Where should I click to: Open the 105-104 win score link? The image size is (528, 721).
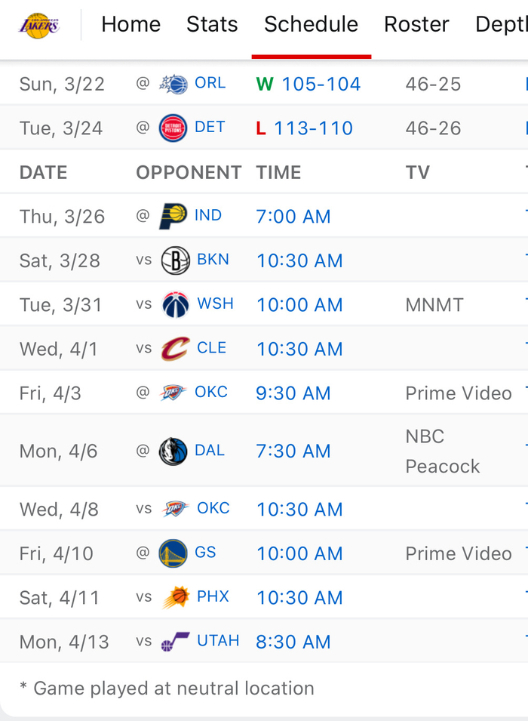pyautogui.click(x=321, y=84)
